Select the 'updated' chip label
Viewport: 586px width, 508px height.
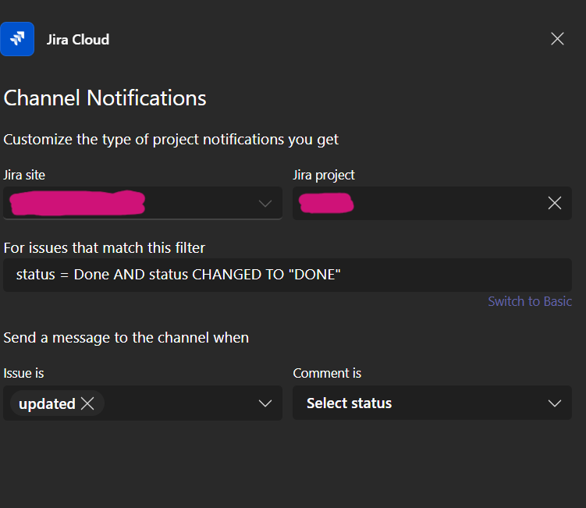coord(47,403)
